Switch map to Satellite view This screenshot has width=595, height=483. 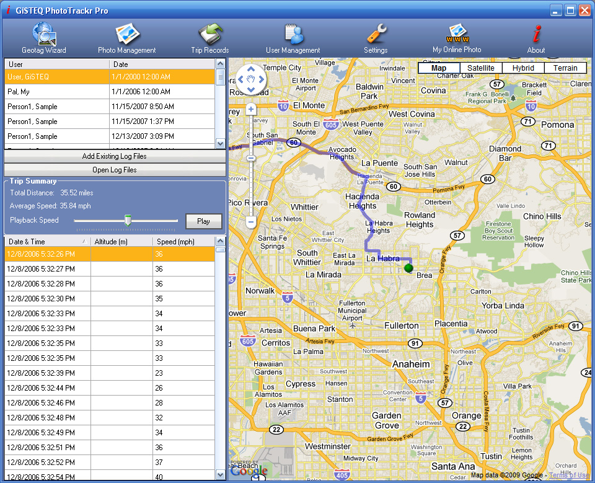[481, 68]
